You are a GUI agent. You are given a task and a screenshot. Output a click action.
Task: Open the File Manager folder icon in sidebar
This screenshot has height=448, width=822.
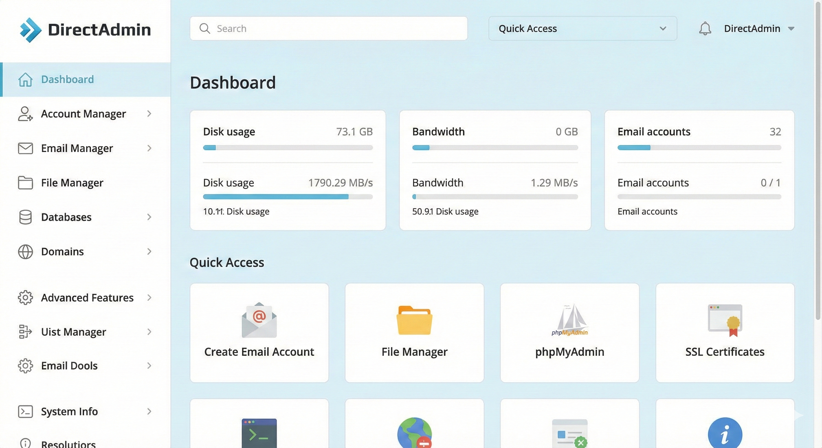(x=25, y=183)
